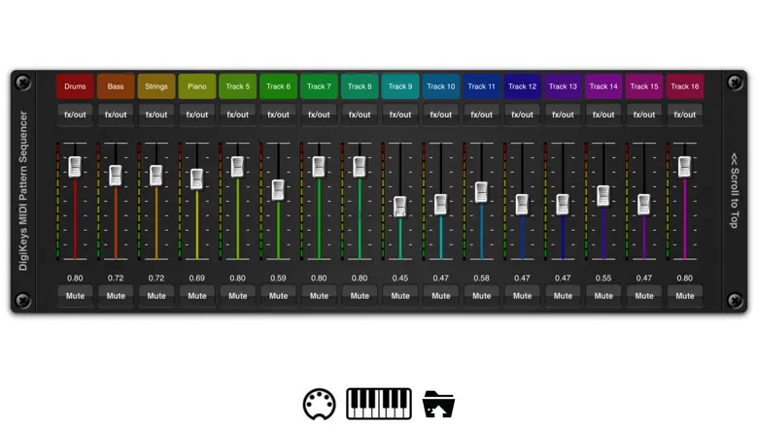Open the MIDI connector icon
The height and width of the screenshot is (426, 758).
click(x=319, y=404)
